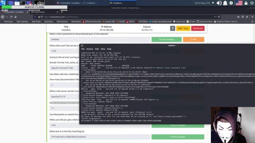Viewport: 255px width, 143px height.
Task: Open hashcat hashes bookmark
Action: [204, 21]
